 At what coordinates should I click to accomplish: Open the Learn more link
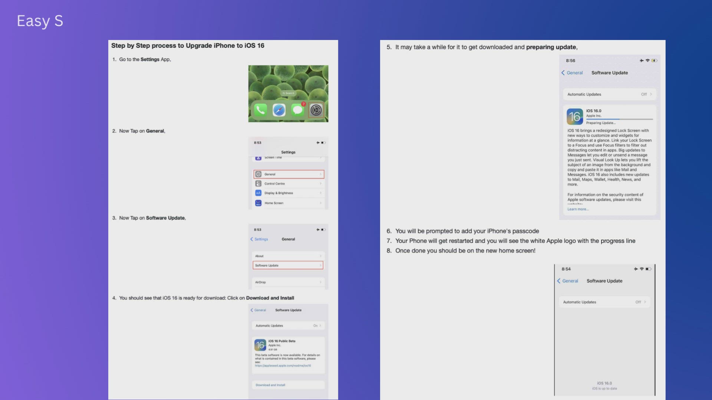click(x=578, y=209)
